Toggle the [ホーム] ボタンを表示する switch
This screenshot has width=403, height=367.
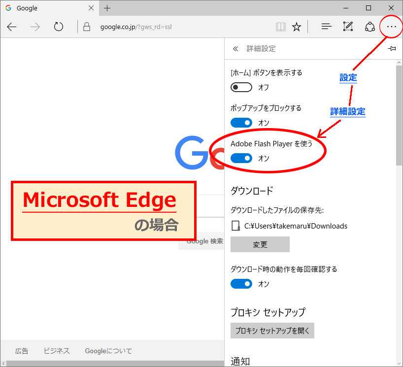tap(241, 87)
